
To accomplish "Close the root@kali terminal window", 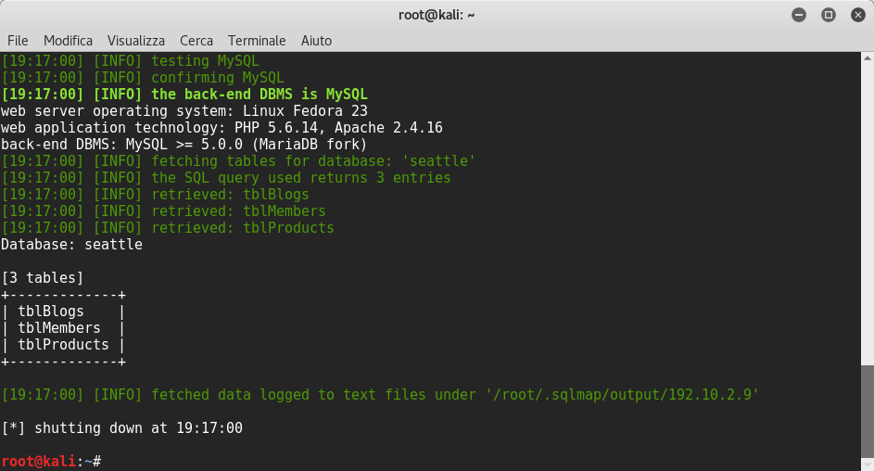I will click(x=858, y=15).
